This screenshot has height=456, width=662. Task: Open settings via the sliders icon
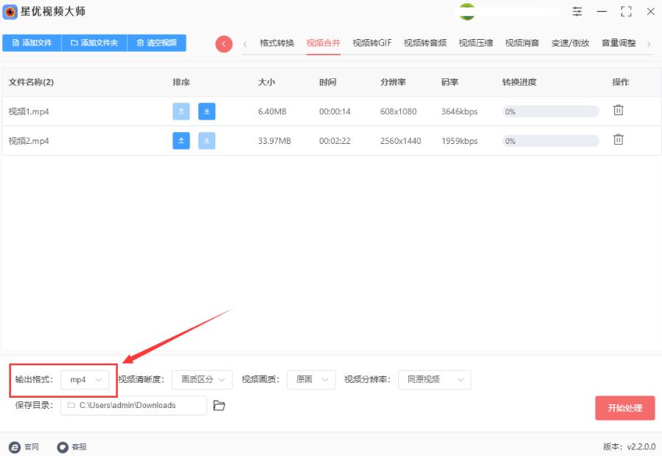(x=576, y=12)
